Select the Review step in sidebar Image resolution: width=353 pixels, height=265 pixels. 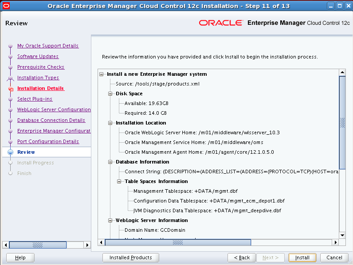coord(26,152)
